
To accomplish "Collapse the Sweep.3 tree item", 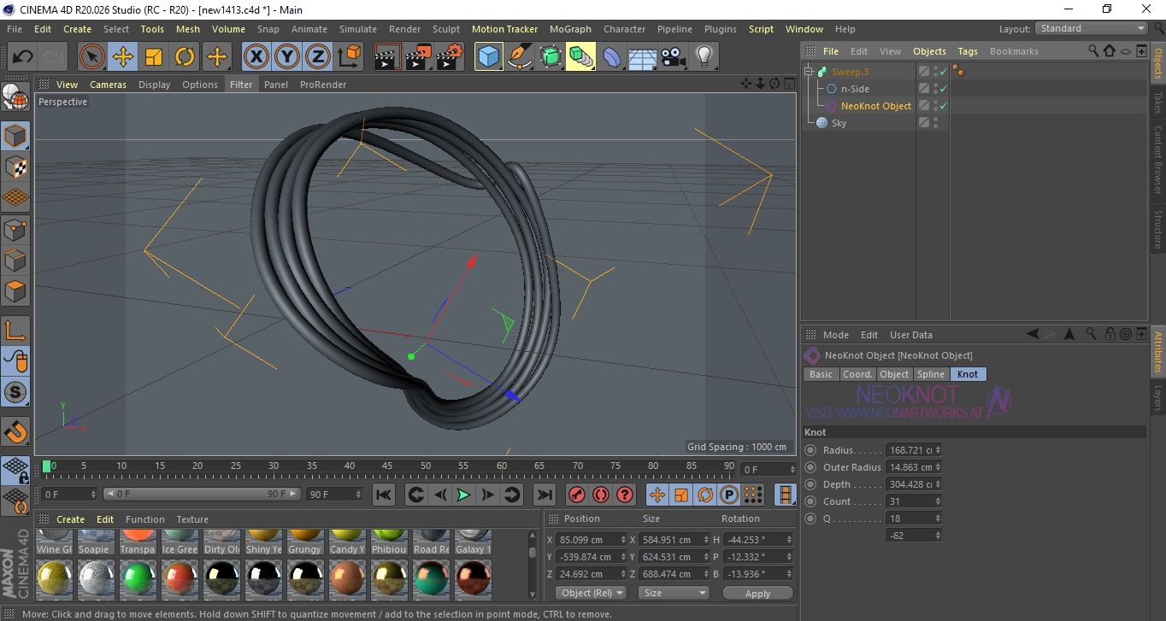I will click(x=809, y=72).
